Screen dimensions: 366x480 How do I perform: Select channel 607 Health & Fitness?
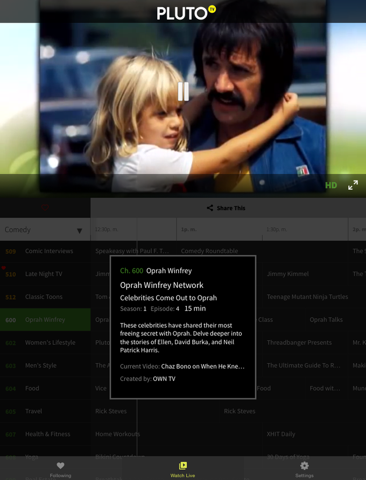(x=45, y=434)
